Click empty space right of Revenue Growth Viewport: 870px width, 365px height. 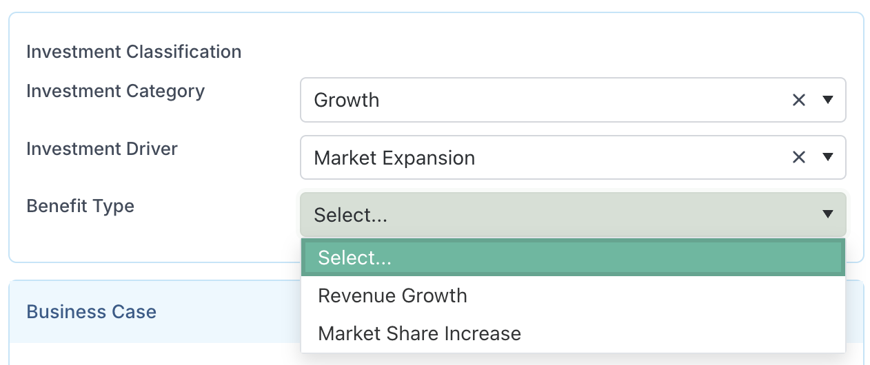655,295
